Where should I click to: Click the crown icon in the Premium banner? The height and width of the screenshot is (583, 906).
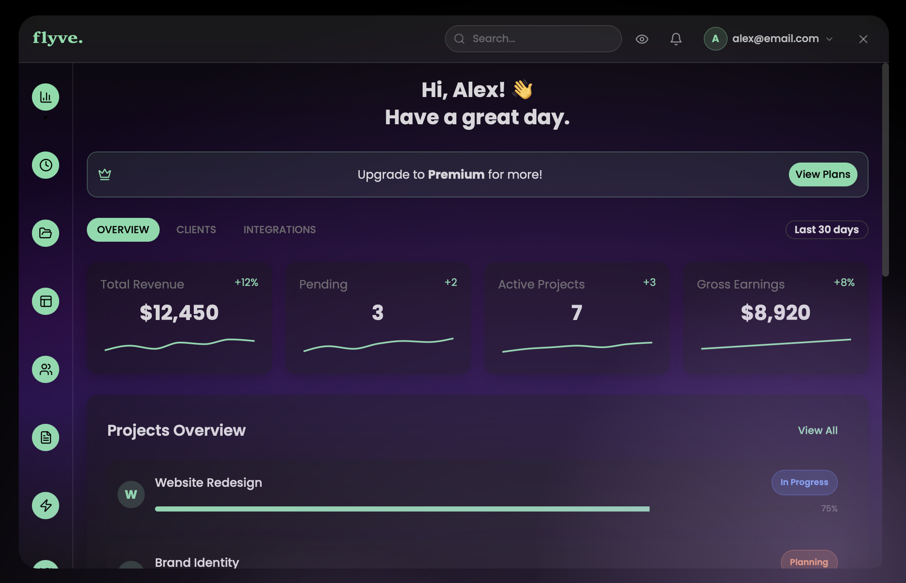click(105, 174)
